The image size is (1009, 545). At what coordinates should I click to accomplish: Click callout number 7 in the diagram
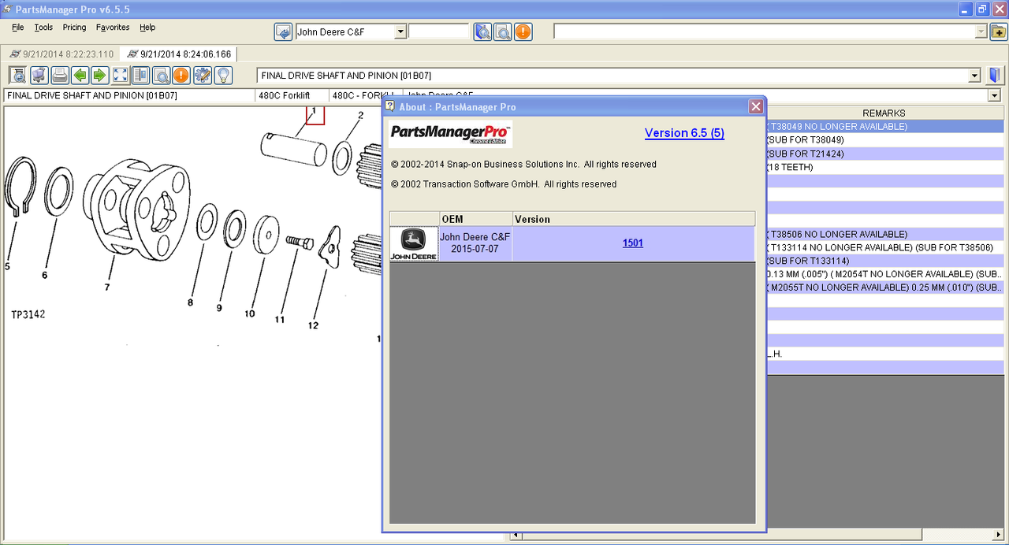[x=107, y=287]
